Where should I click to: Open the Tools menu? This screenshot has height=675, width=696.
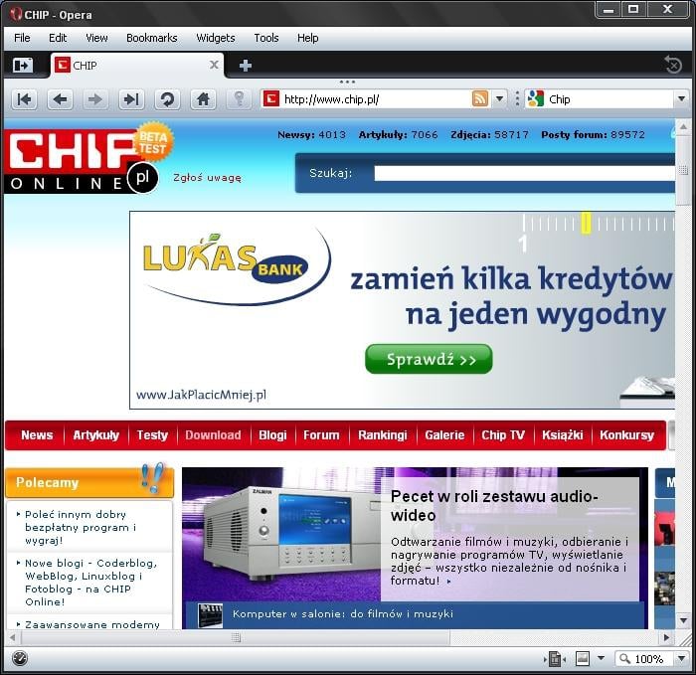(x=266, y=38)
